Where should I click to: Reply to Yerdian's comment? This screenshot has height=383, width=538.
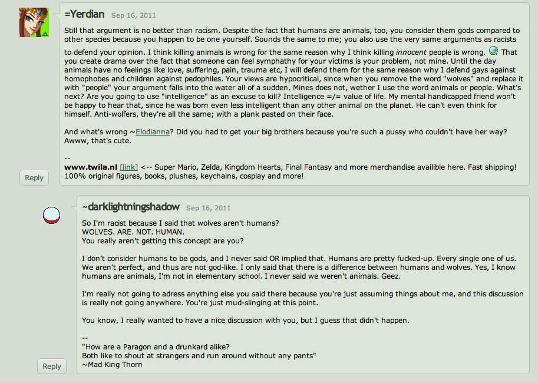(34, 177)
